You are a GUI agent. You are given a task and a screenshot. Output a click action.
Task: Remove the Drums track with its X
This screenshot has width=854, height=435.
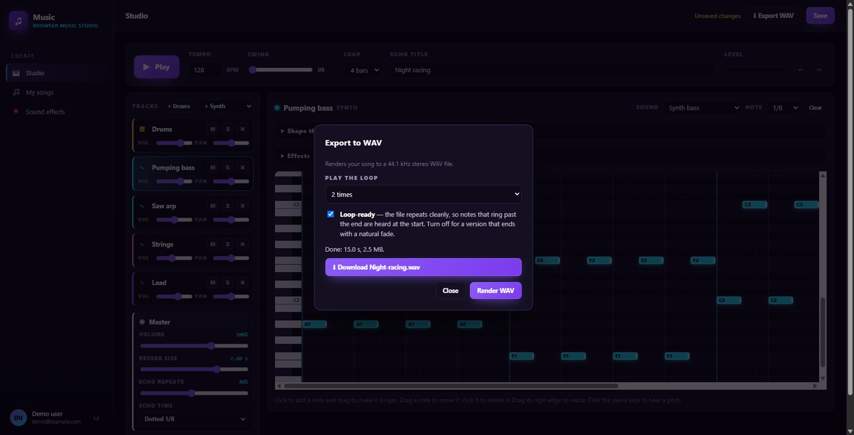(242, 129)
